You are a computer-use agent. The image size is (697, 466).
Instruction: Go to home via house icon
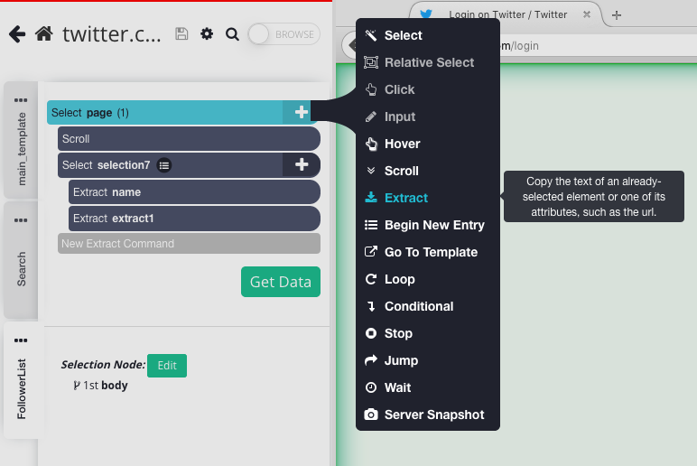click(x=44, y=33)
